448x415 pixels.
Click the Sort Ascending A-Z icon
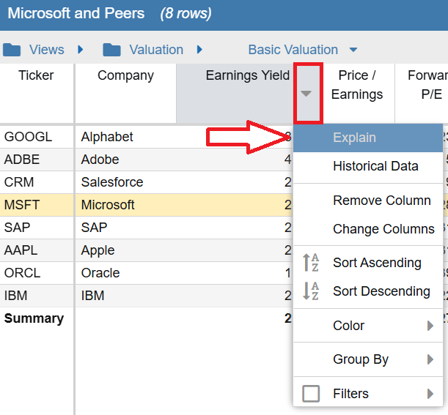tap(311, 263)
